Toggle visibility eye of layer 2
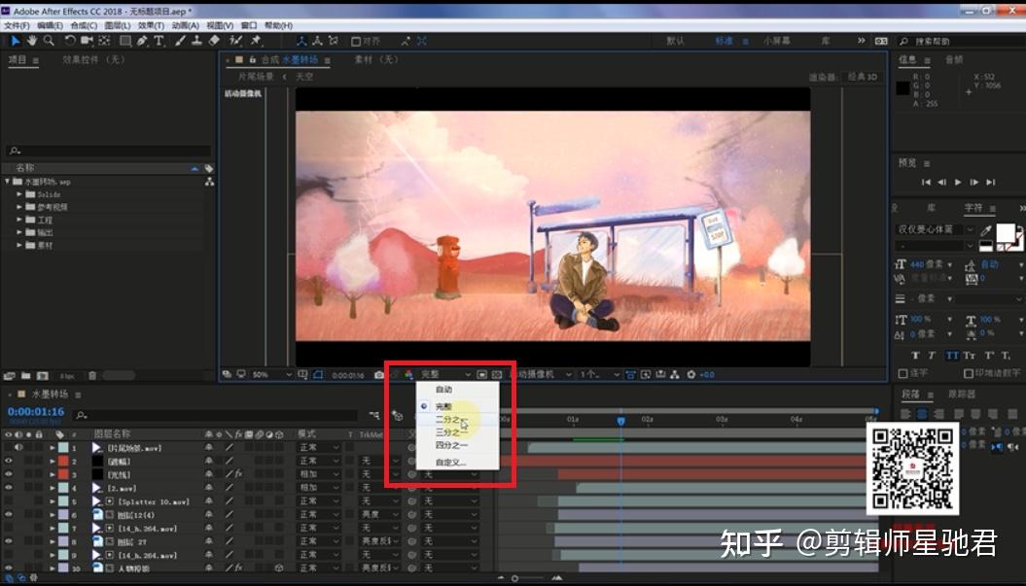The height and width of the screenshot is (586, 1026). [x=9, y=461]
